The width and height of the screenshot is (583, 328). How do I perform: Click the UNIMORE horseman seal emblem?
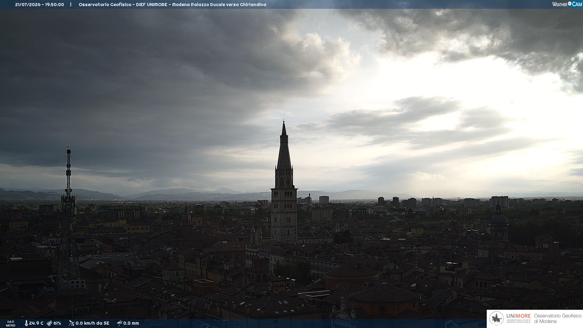point(496,319)
